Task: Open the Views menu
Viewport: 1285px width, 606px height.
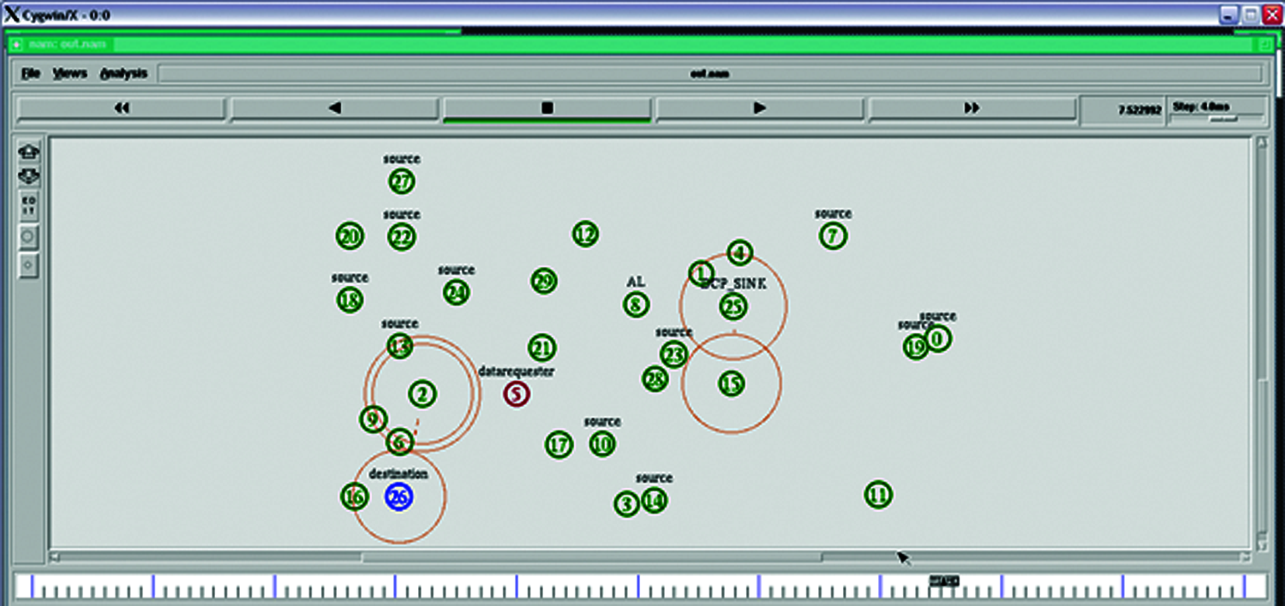Action: click(69, 74)
